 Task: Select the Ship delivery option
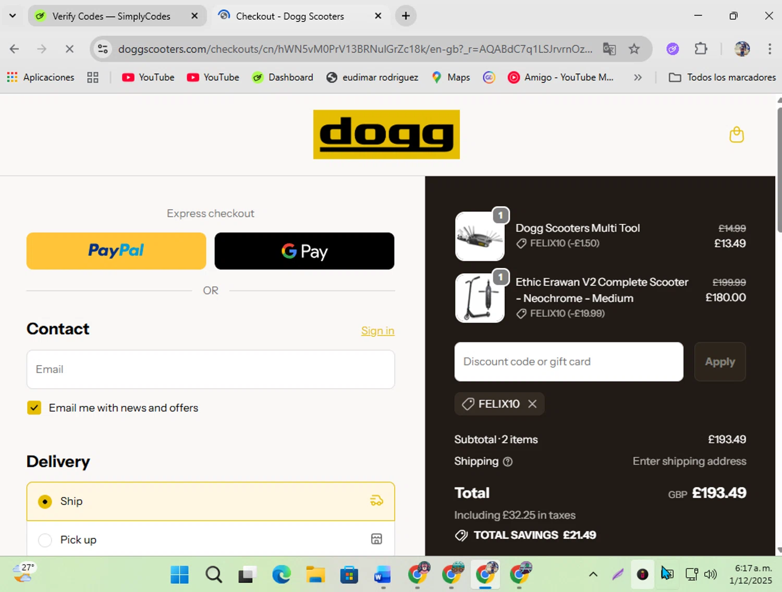pos(211,501)
